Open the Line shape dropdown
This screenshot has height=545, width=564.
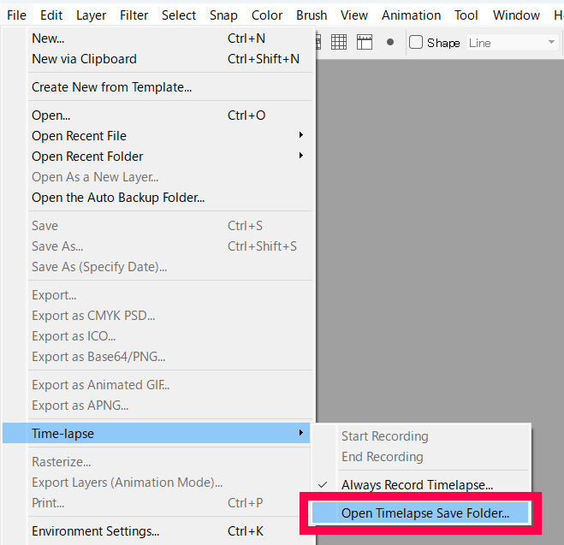tap(513, 43)
